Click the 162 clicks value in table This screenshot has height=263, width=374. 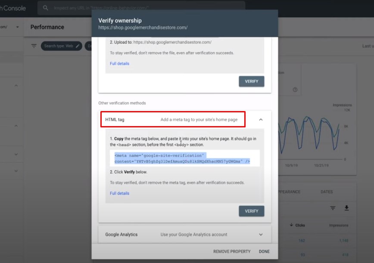[302, 241]
